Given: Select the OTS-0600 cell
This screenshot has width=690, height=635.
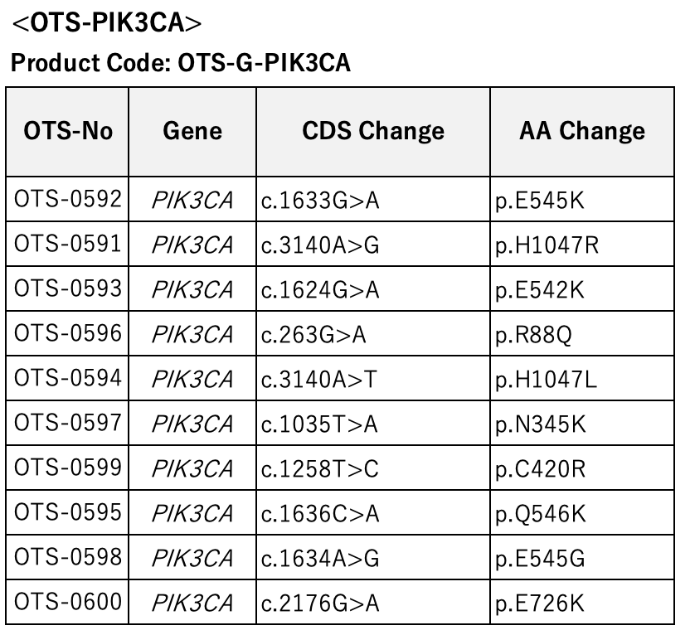Looking at the screenshot, I should point(67,602).
